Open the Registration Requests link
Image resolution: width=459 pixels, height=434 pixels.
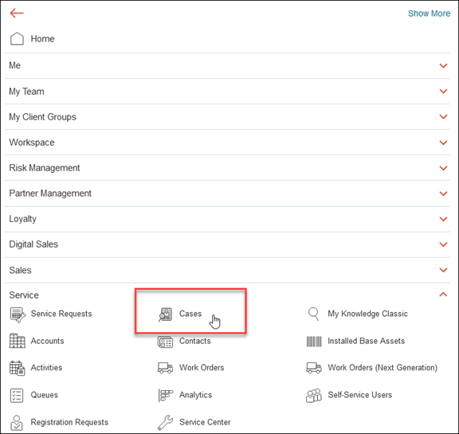pyautogui.click(x=69, y=422)
